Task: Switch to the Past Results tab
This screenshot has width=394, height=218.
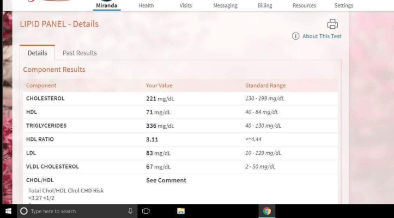Action: coord(80,53)
